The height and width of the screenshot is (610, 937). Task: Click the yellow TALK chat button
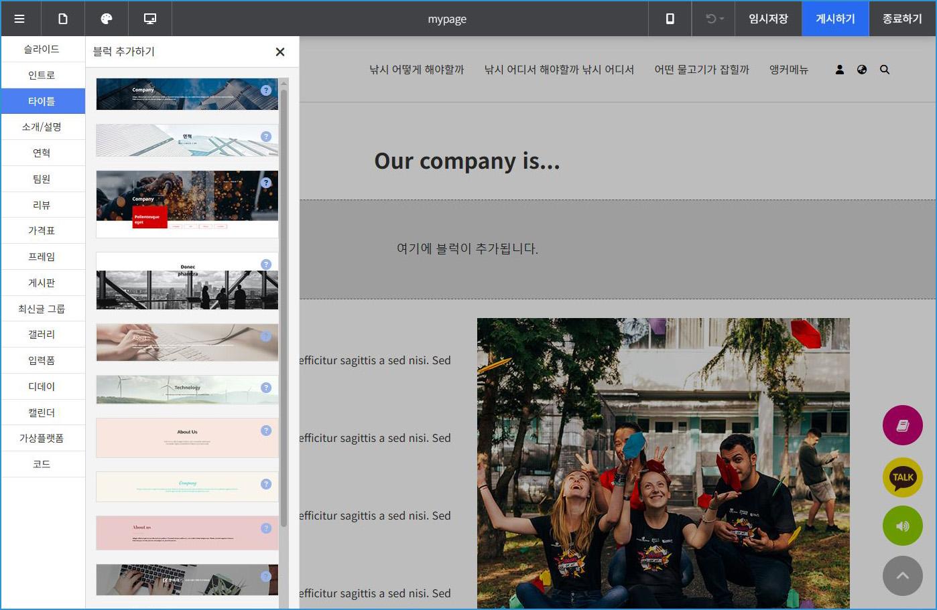[x=902, y=477]
